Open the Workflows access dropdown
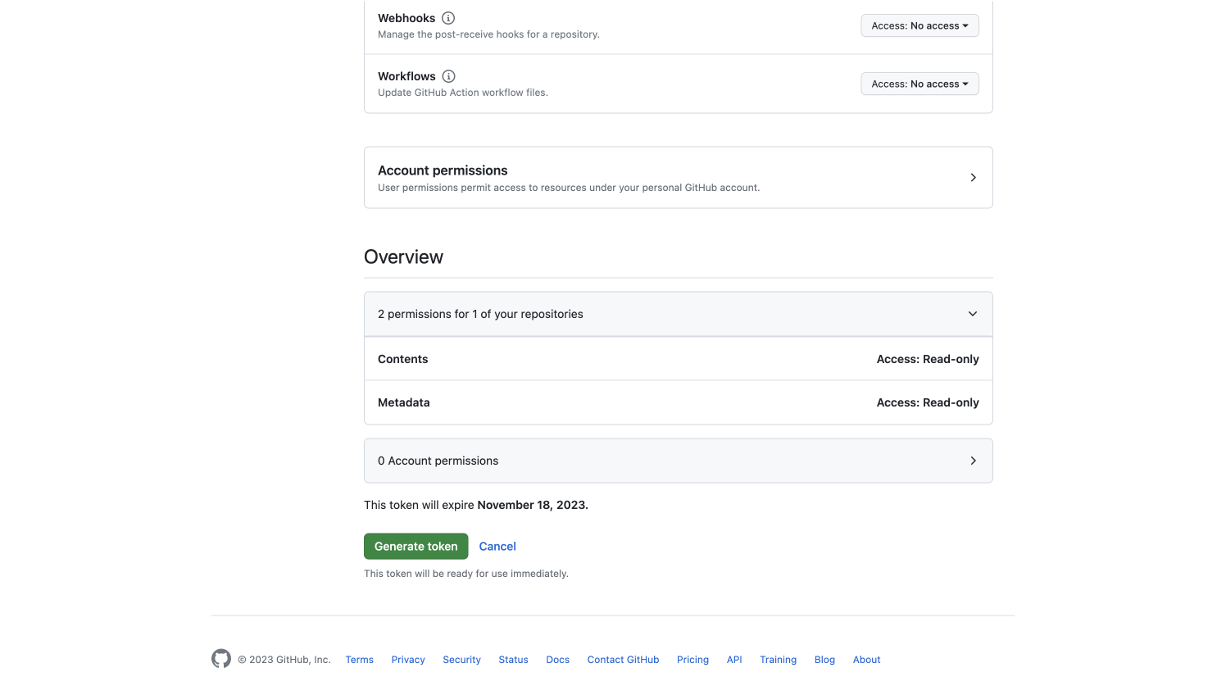The height and width of the screenshot is (695, 1226). click(x=919, y=83)
